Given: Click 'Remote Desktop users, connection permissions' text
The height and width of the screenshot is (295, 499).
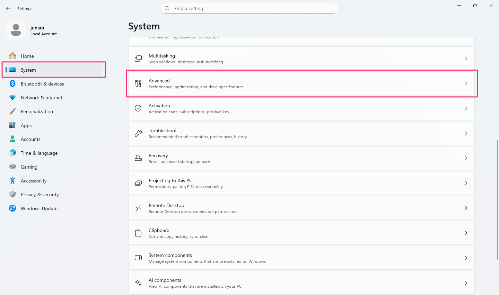Looking at the screenshot, I should pyautogui.click(x=193, y=212).
